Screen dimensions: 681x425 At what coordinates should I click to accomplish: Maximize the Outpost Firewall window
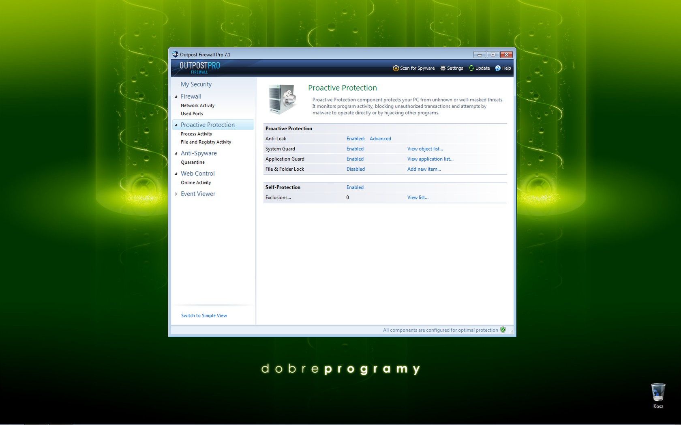coord(493,54)
